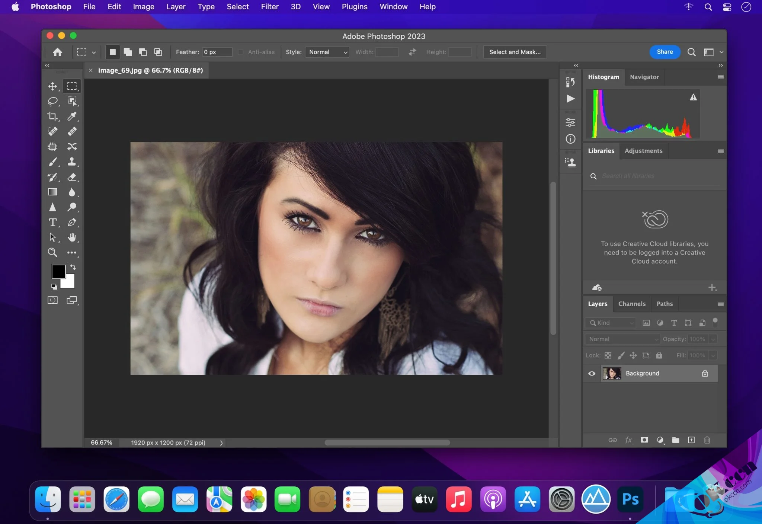Choose New selection mode button

tap(112, 52)
